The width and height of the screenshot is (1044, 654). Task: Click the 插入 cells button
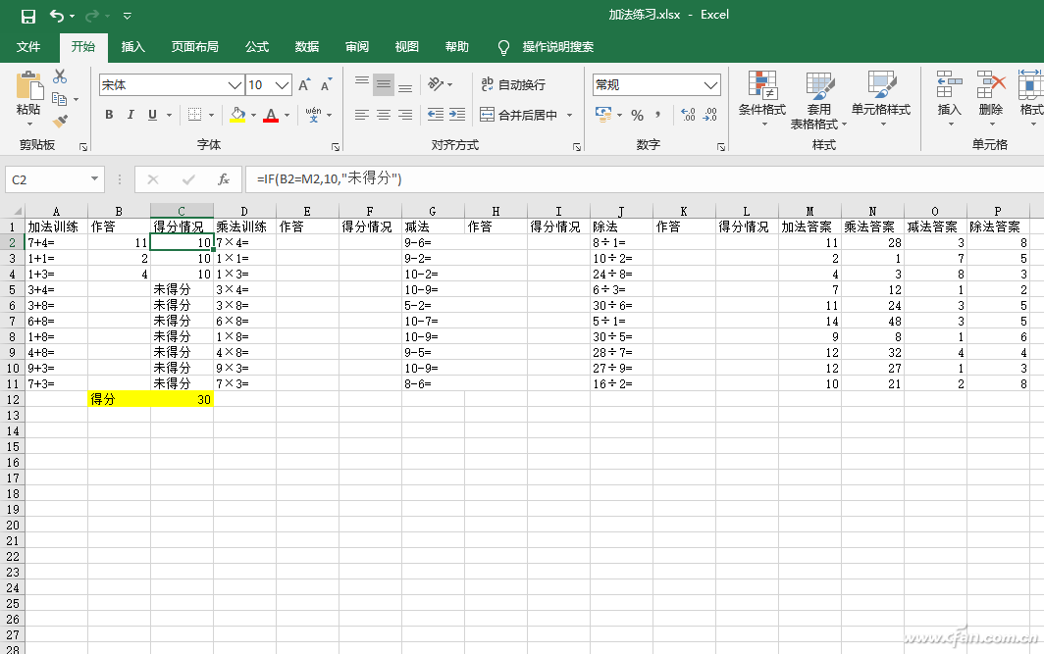click(950, 99)
